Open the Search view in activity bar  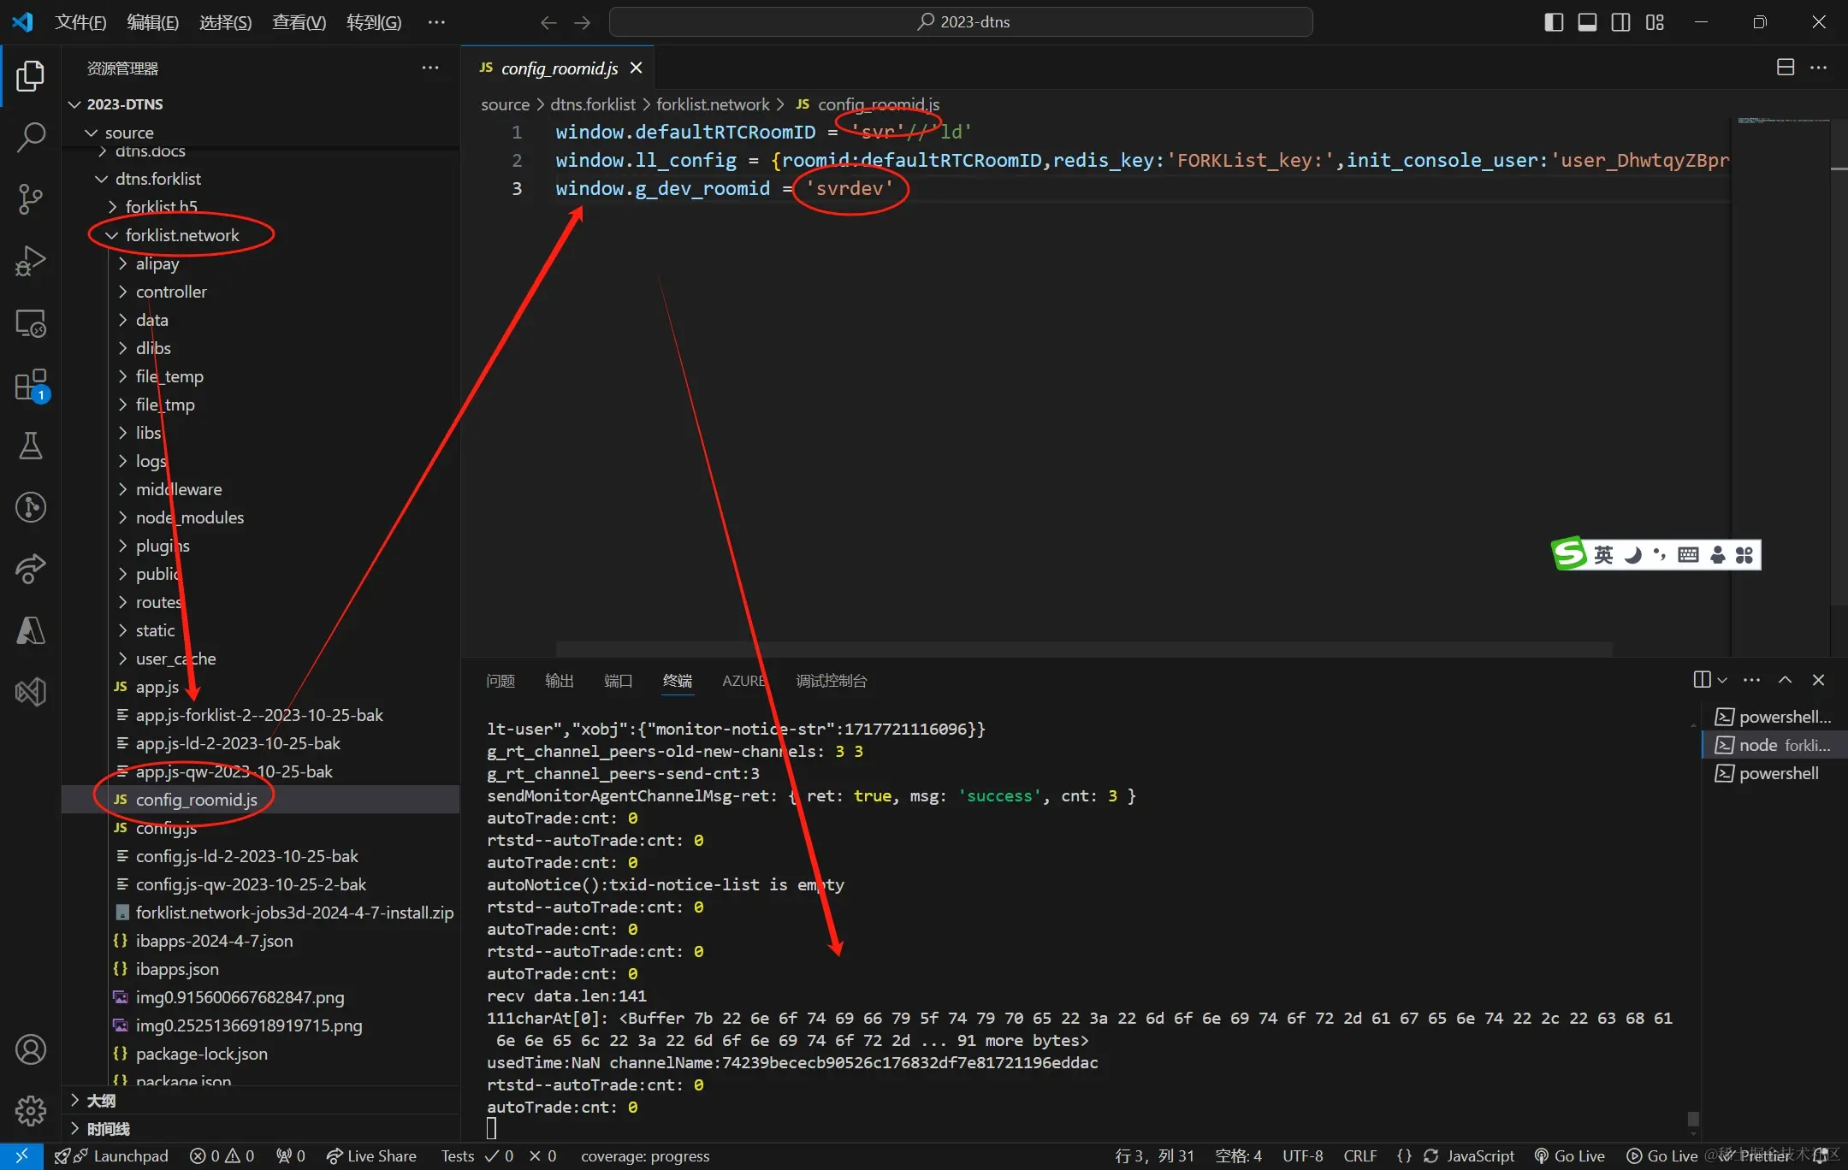click(x=31, y=137)
